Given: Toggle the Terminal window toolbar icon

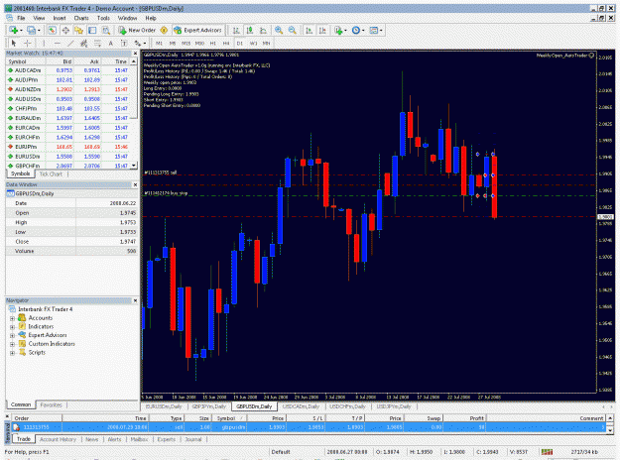Looking at the screenshot, I should [x=92, y=30].
